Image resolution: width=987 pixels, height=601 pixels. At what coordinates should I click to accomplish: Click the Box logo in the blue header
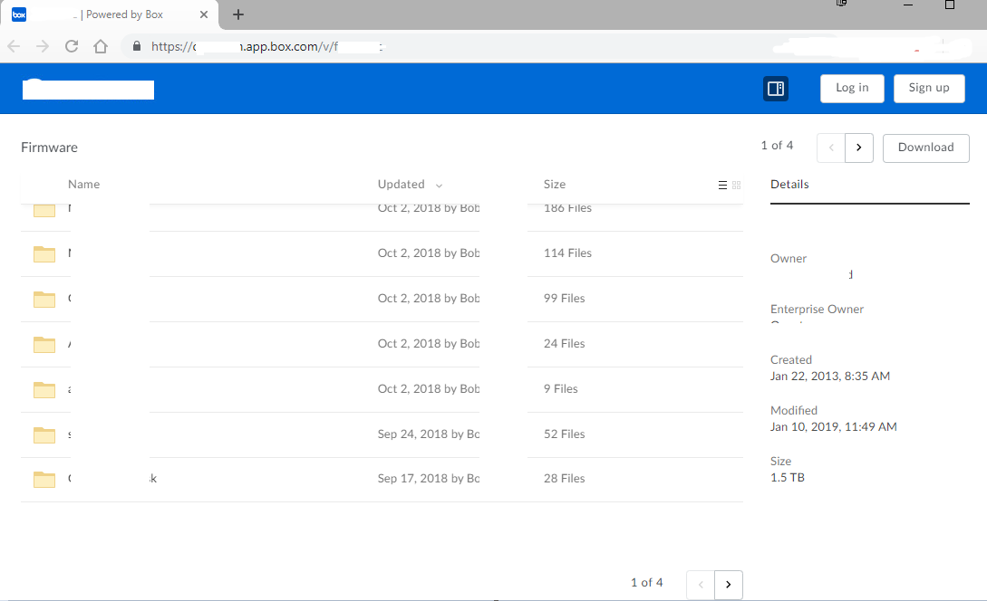(x=88, y=89)
